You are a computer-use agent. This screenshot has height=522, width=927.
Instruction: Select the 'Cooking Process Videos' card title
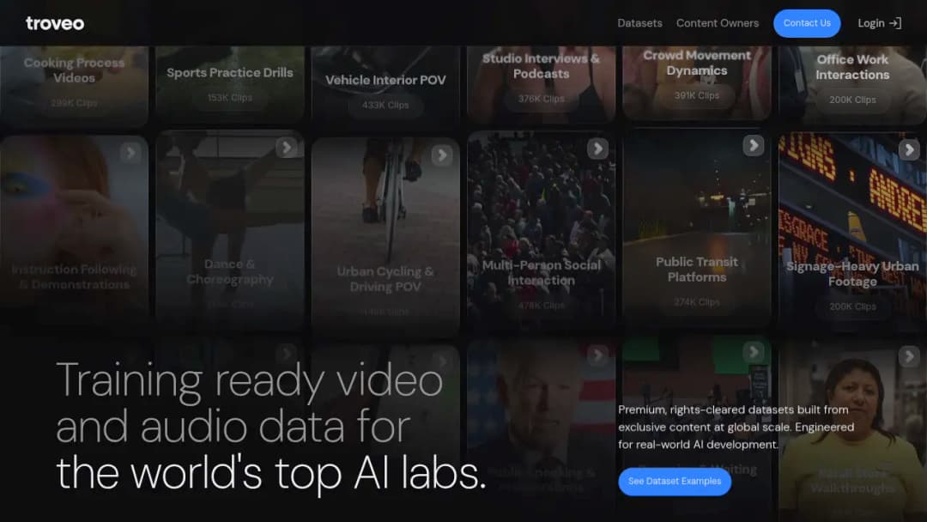coord(74,70)
